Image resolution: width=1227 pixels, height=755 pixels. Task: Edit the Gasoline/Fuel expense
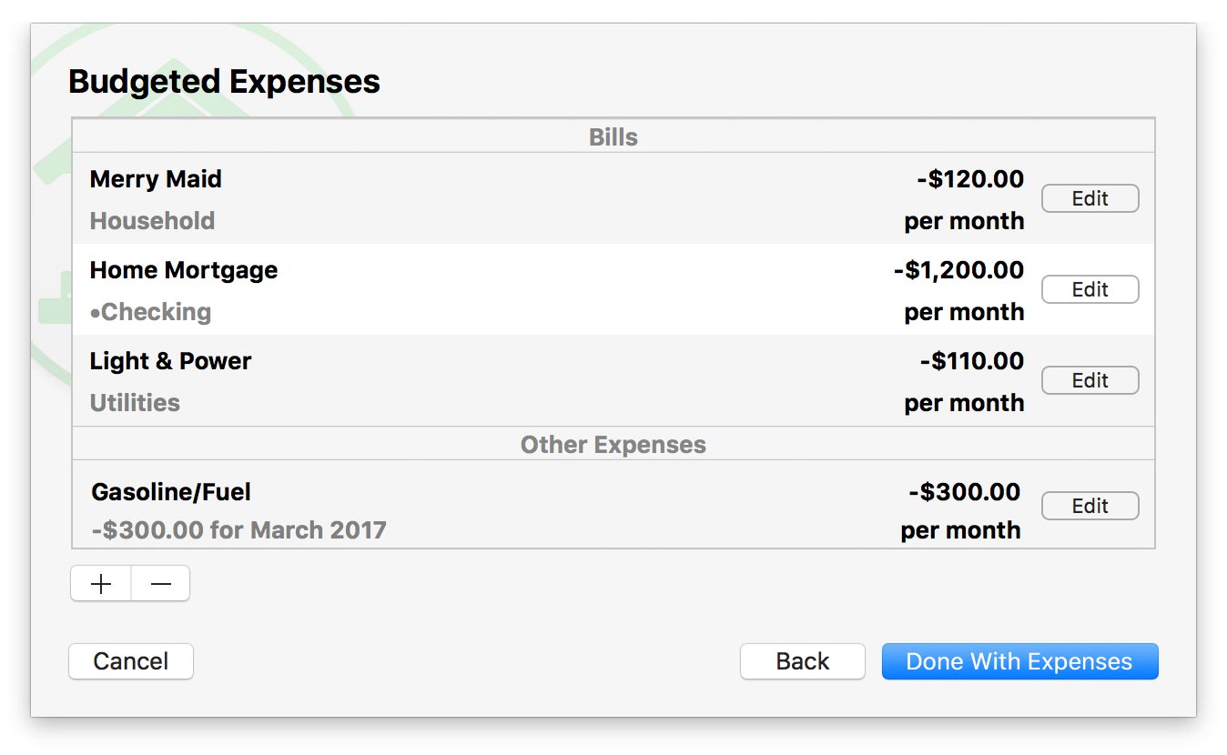(x=1090, y=506)
